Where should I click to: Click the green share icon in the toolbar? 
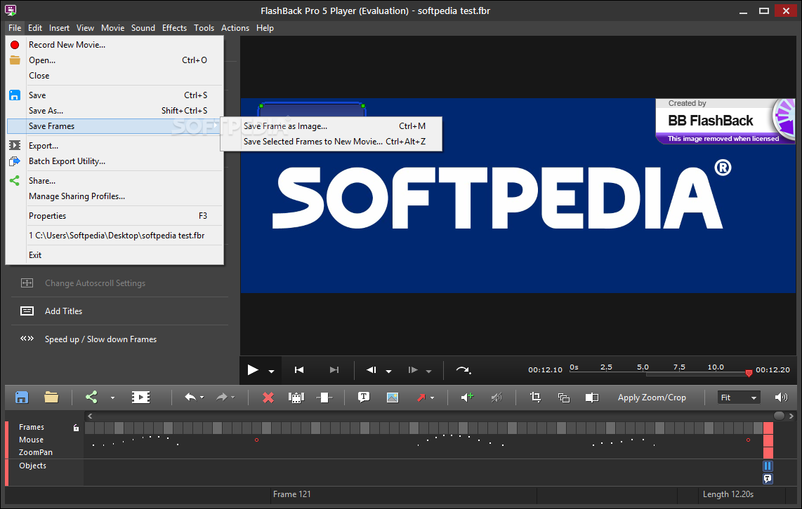point(91,398)
